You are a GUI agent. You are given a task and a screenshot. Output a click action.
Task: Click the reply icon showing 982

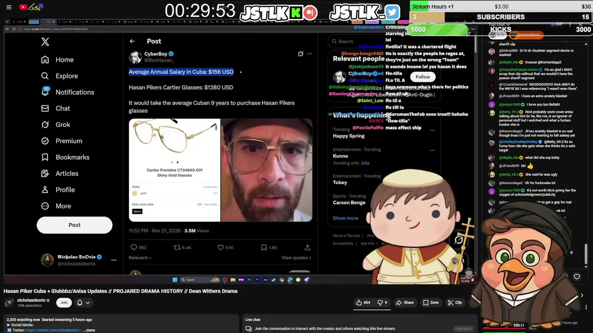[x=134, y=247]
